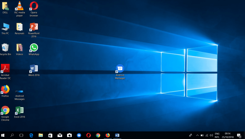
Task: Select the DELL user folder icon
Action: (5, 6)
